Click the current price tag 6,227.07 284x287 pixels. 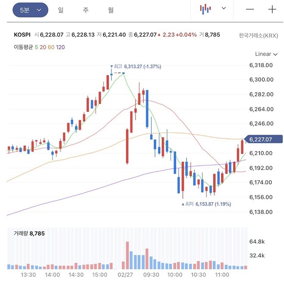click(263, 139)
